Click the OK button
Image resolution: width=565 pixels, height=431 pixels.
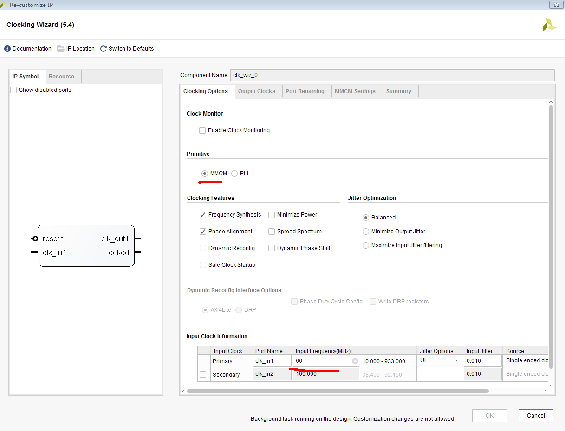point(489,415)
